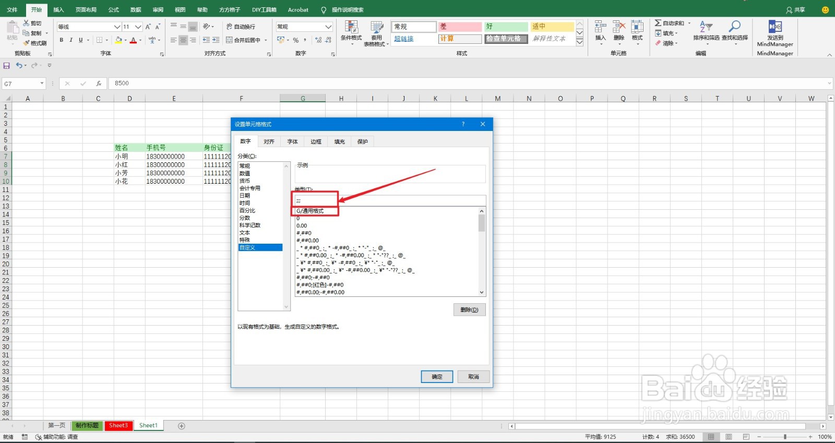Screen dimensions: 835x443
Task: Open Sort & Filter (排序和筛选)
Action: [x=706, y=27]
